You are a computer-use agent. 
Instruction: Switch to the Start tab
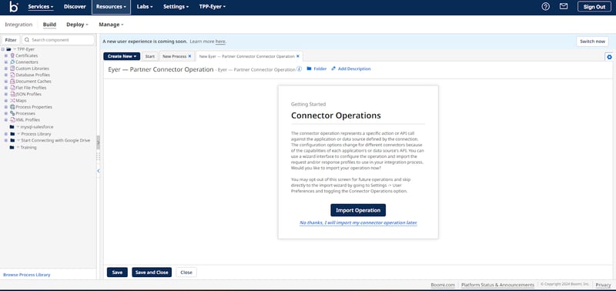(x=149, y=56)
